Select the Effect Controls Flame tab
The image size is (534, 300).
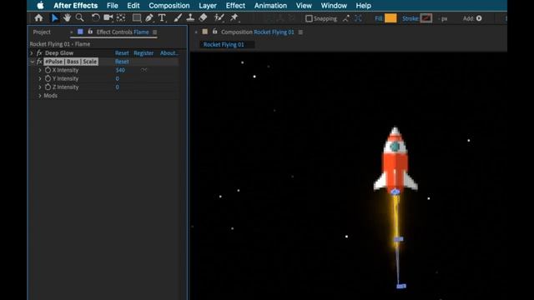click(x=123, y=32)
